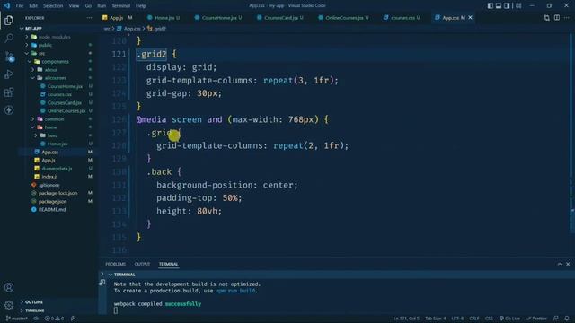Expand the Outline section

(34, 302)
